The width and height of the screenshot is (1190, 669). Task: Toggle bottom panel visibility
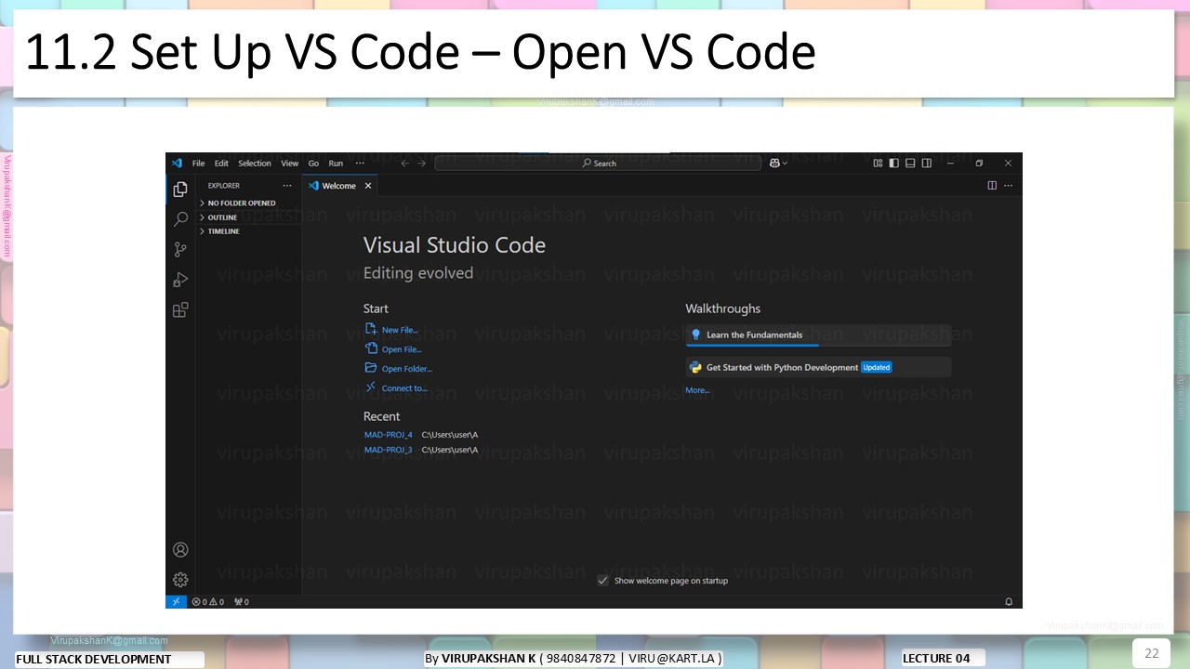(910, 163)
